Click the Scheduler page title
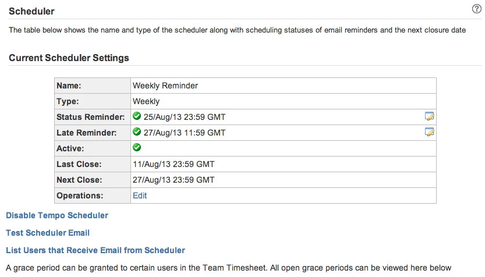Image resolution: width=485 pixels, height=277 pixels. click(31, 11)
